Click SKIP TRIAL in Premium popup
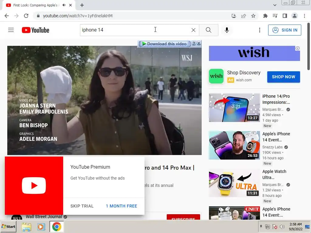The height and width of the screenshot is (233, 311). 82,206
